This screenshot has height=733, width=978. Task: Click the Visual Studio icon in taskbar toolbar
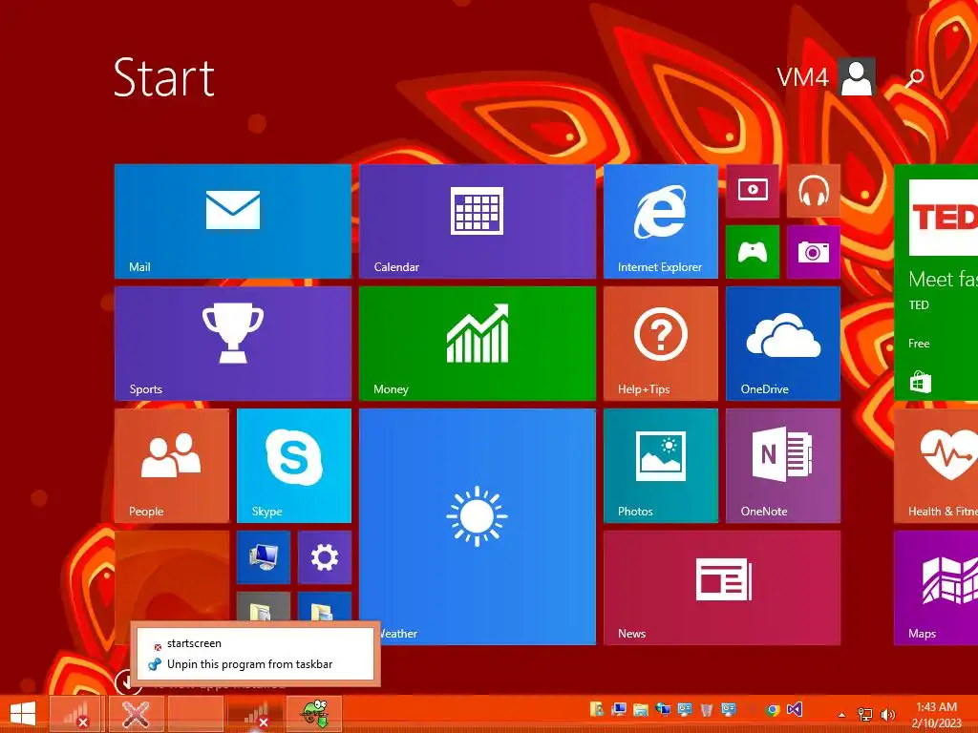(x=794, y=709)
